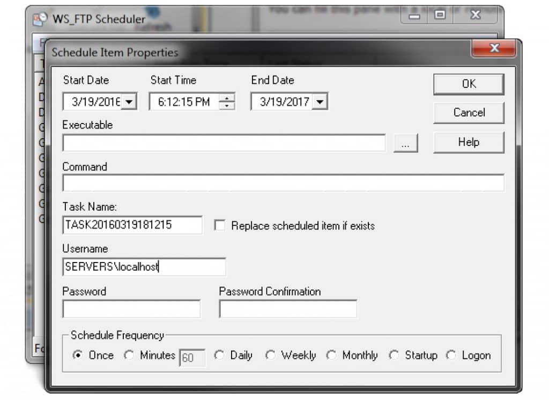Click the OK button

tap(469, 84)
